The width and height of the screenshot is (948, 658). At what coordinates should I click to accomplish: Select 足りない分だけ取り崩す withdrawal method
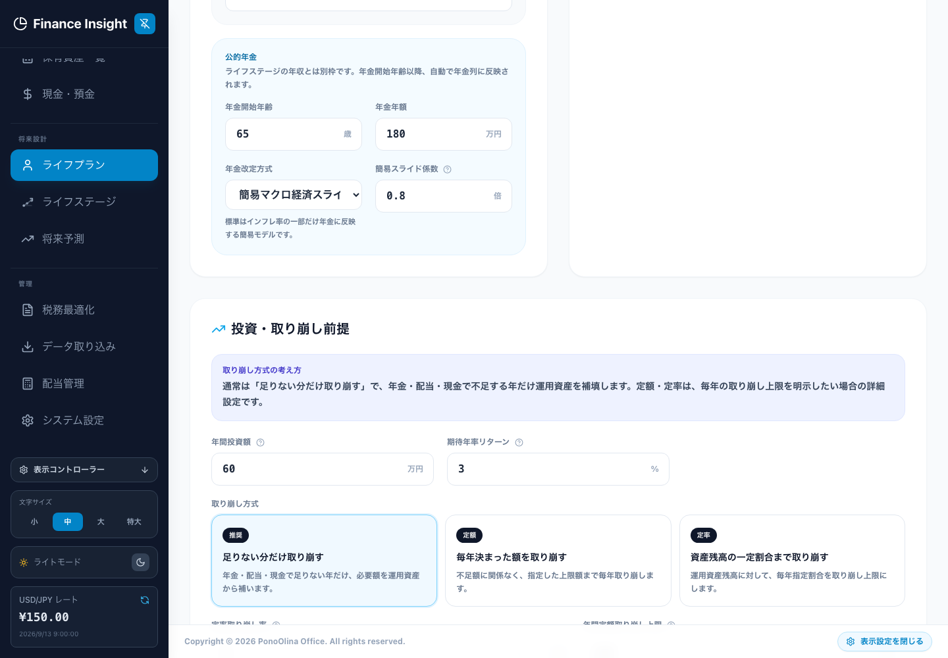(x=324, y=561)
